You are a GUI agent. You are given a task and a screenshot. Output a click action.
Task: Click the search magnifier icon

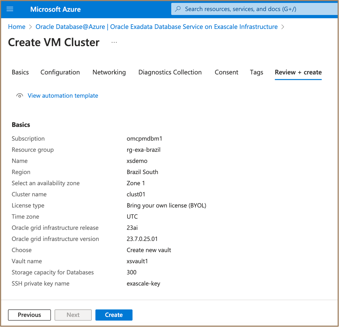pyautogui.click(x=178, y=9)
